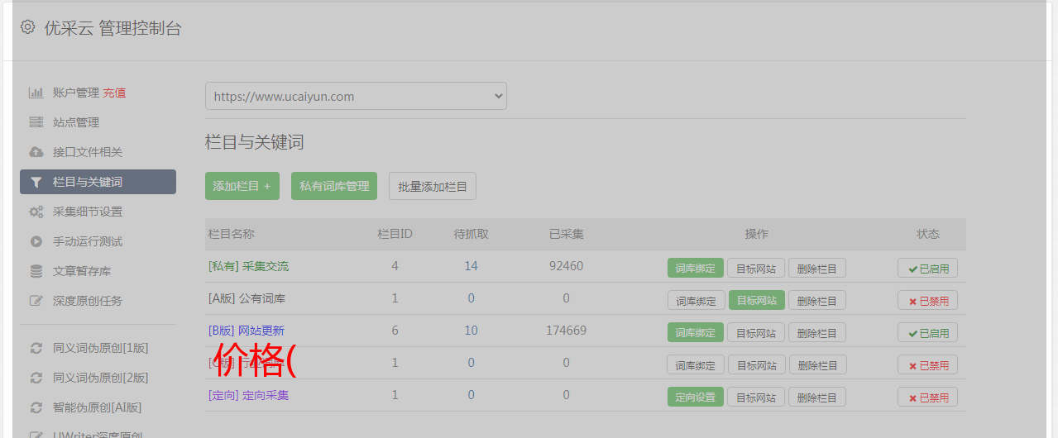This screenshot has width=1058, height=438.
Task: Click the red 充值 recharge link
Action: (114, 93)
